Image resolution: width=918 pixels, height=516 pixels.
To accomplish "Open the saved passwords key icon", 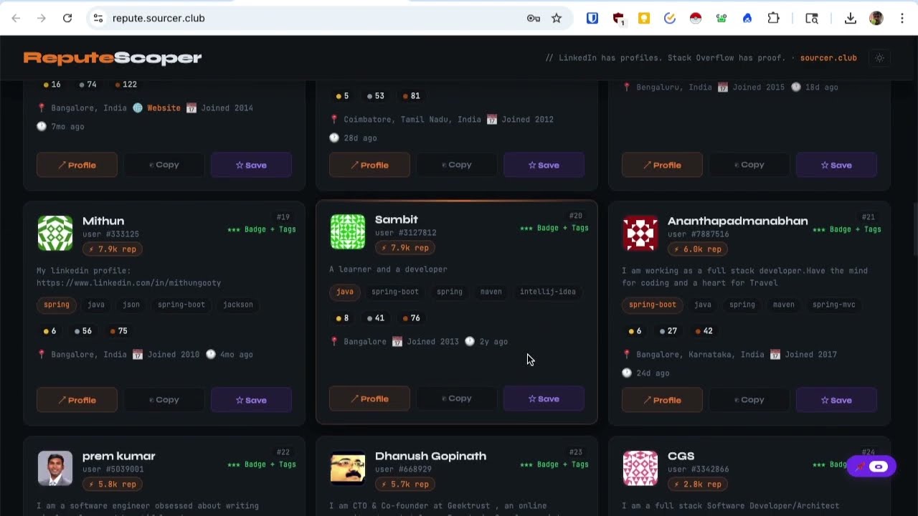I will pos(534,18).
